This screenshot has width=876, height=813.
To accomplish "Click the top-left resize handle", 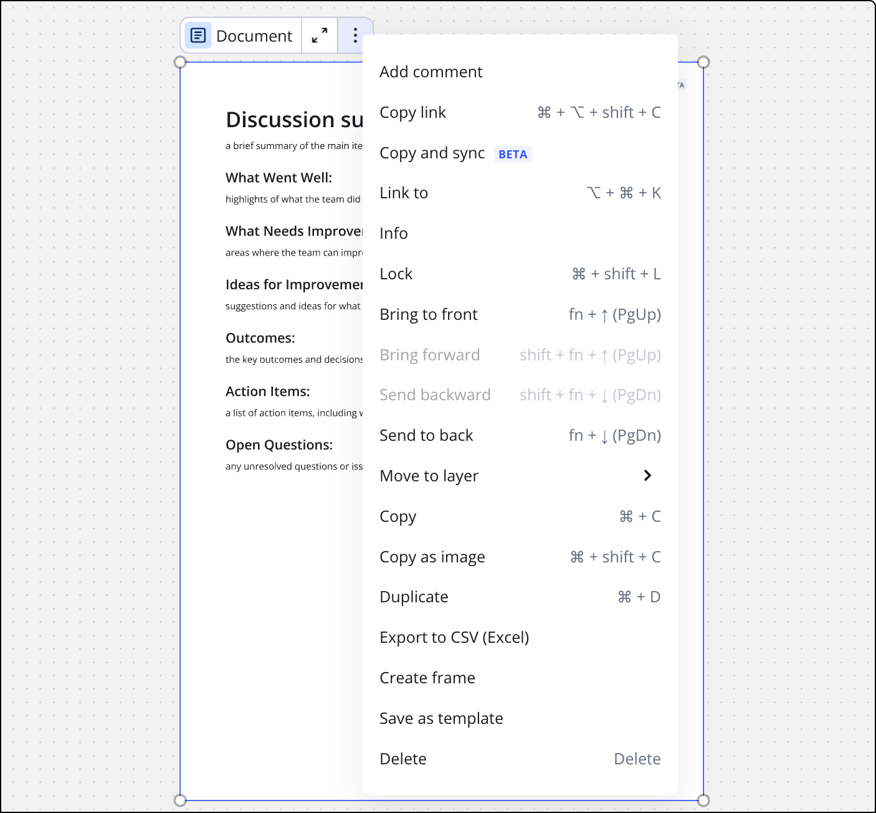I will 180,62.
